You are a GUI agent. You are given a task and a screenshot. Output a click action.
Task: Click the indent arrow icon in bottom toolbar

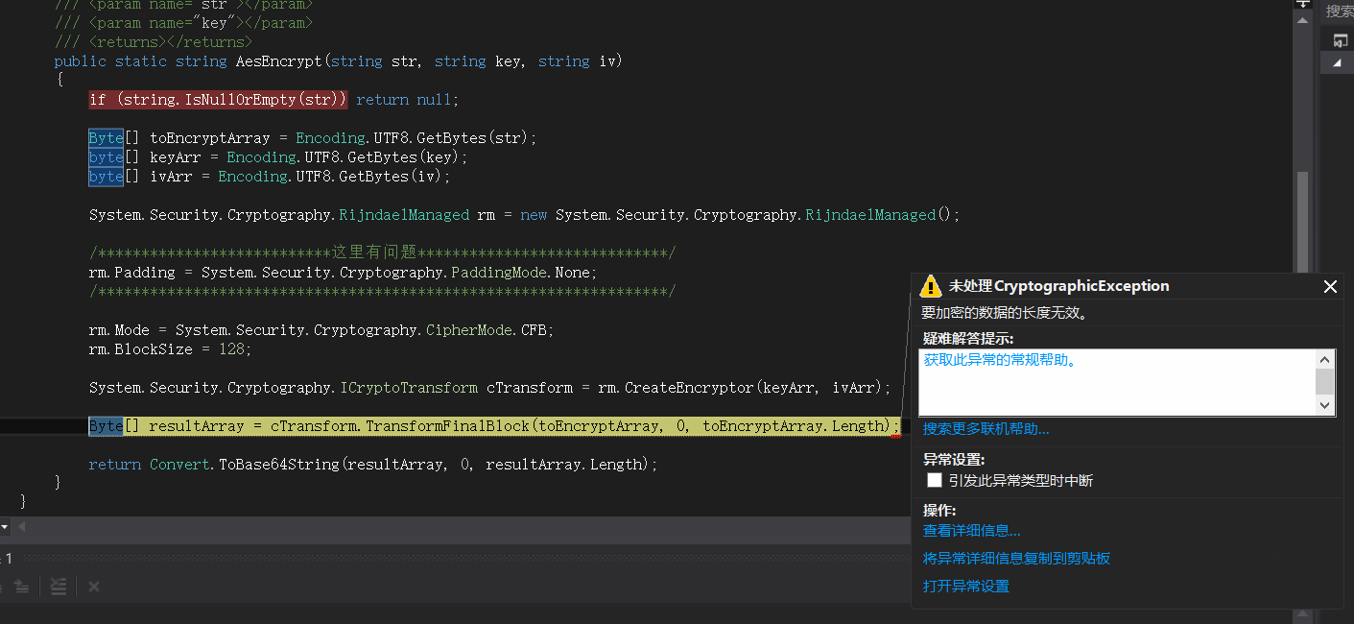click(21, 586)
